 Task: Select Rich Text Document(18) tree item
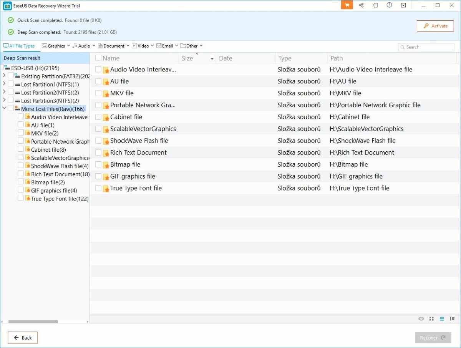point(60,174)
